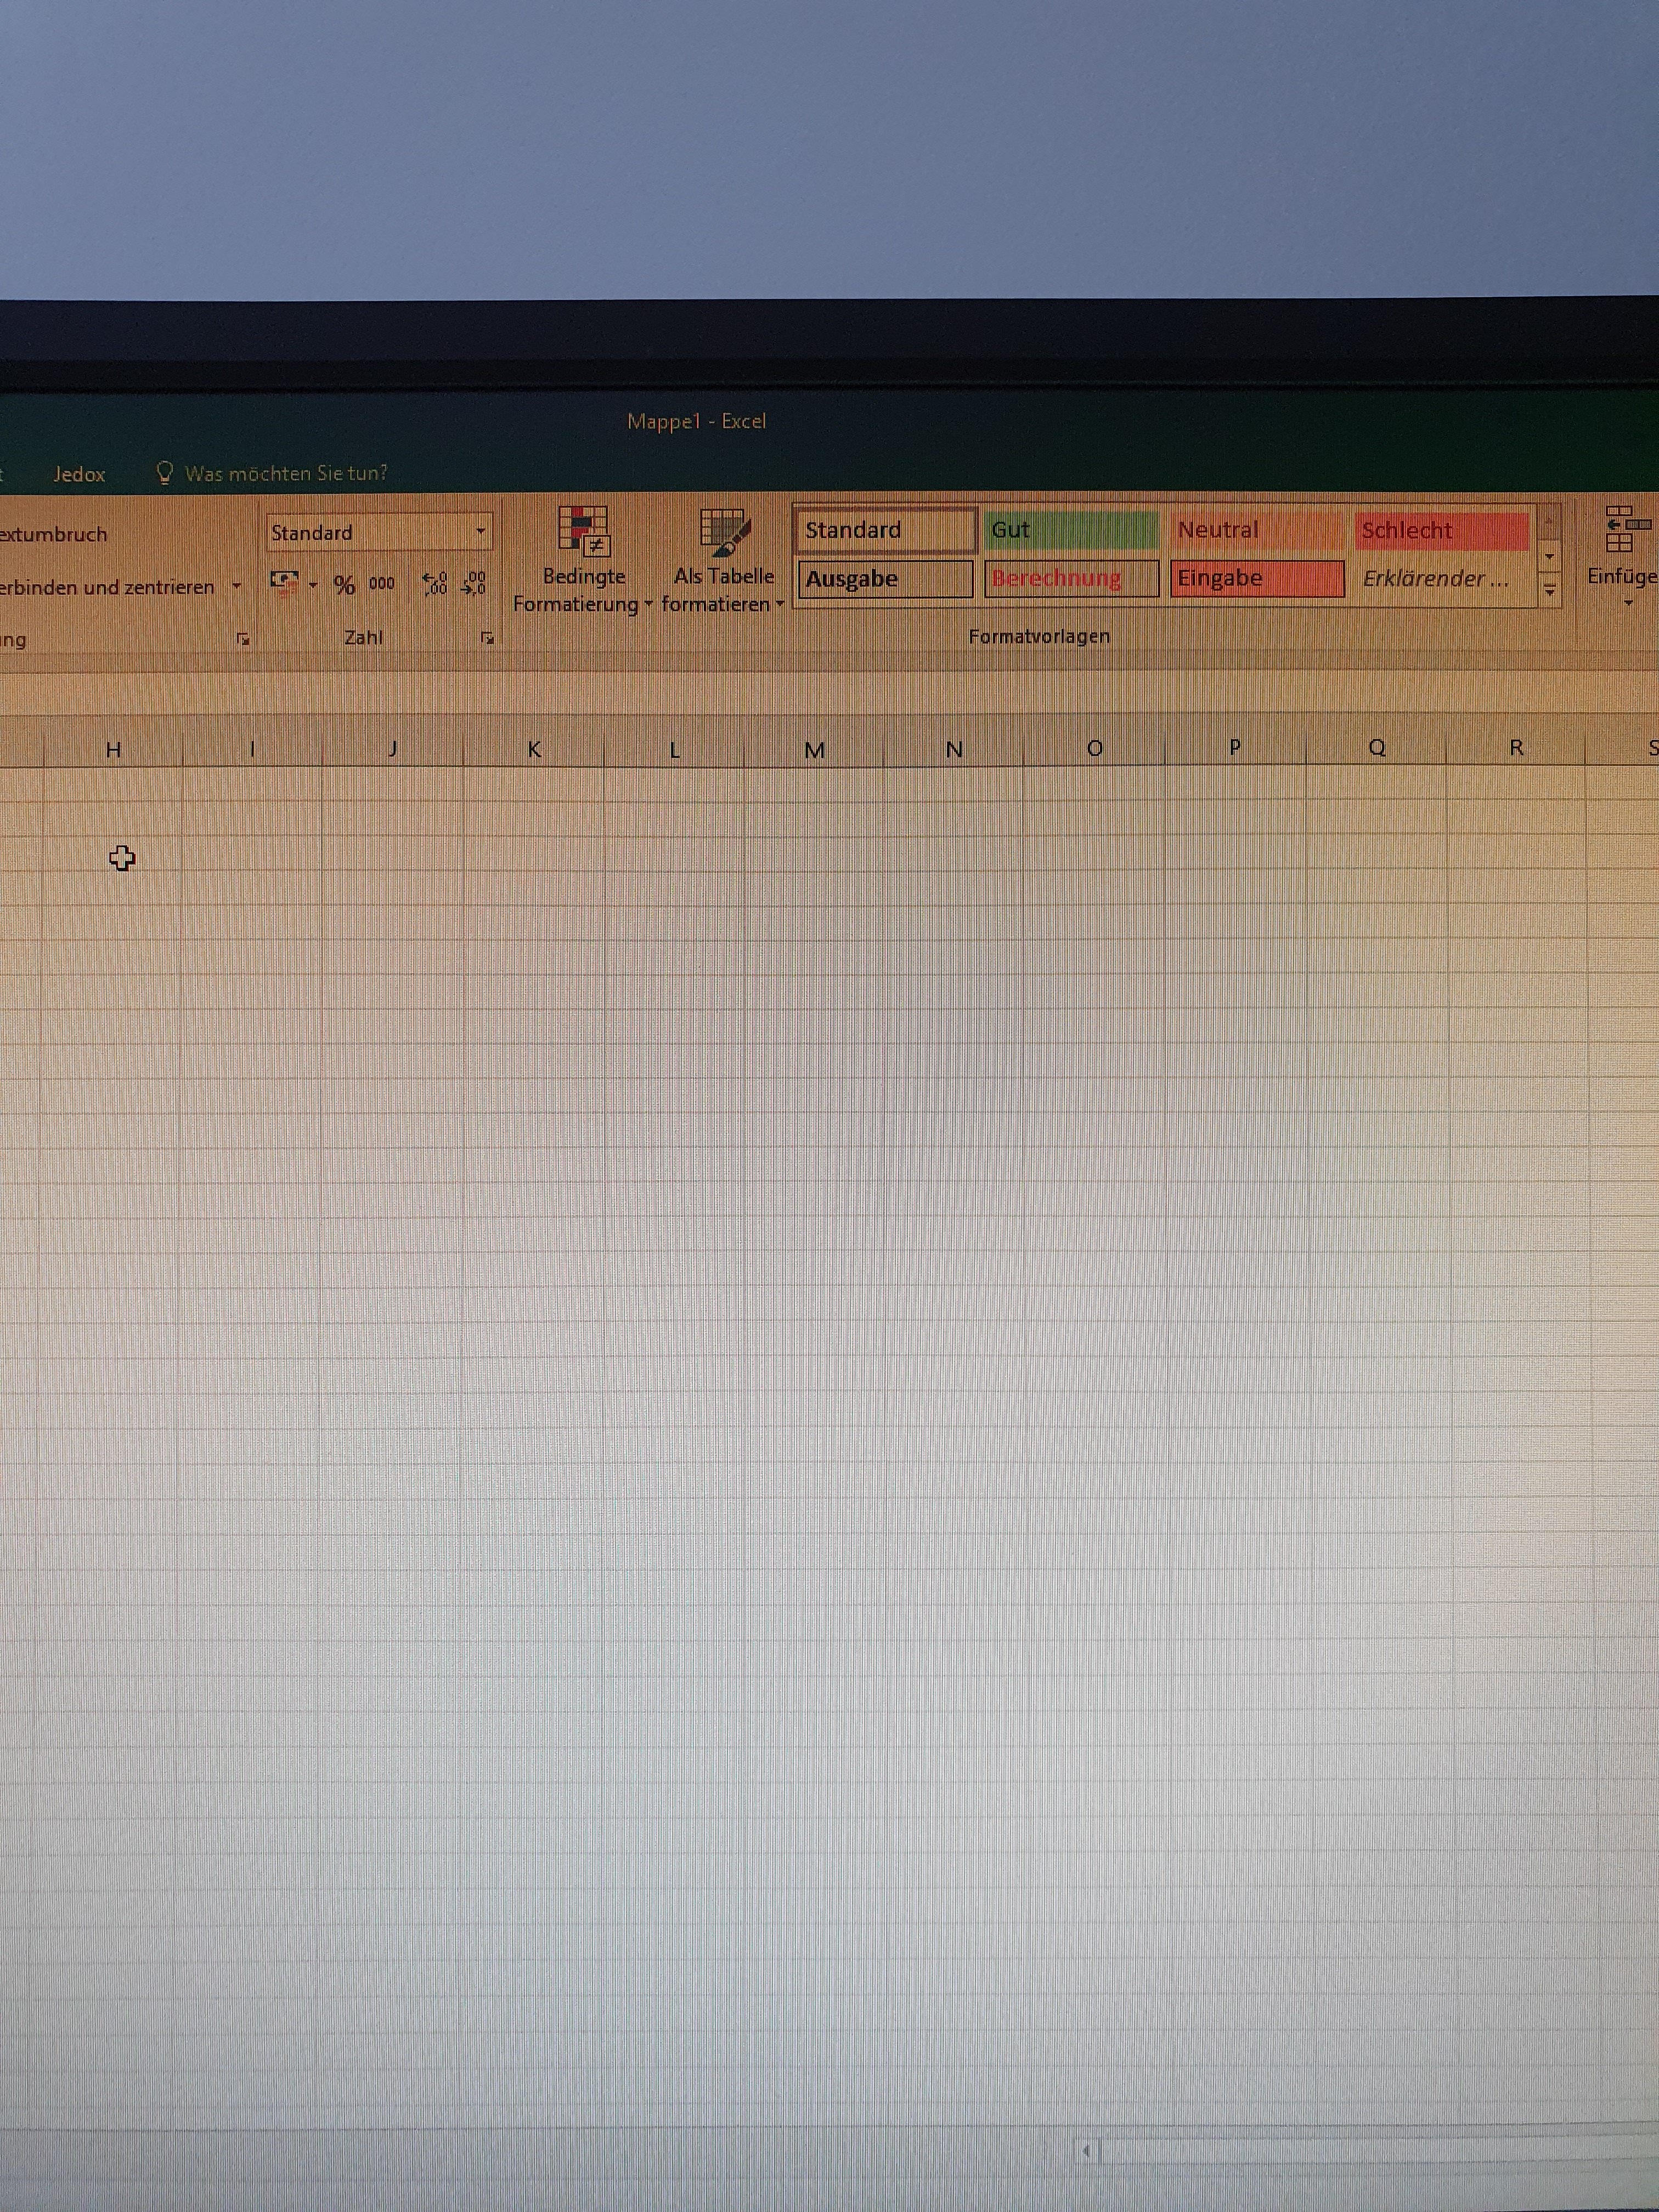Apply the Gut cell style

(x=1070, y=530)
